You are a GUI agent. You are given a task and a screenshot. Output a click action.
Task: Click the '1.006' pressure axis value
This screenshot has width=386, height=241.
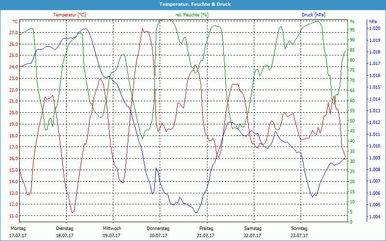(x=374, y=193)
